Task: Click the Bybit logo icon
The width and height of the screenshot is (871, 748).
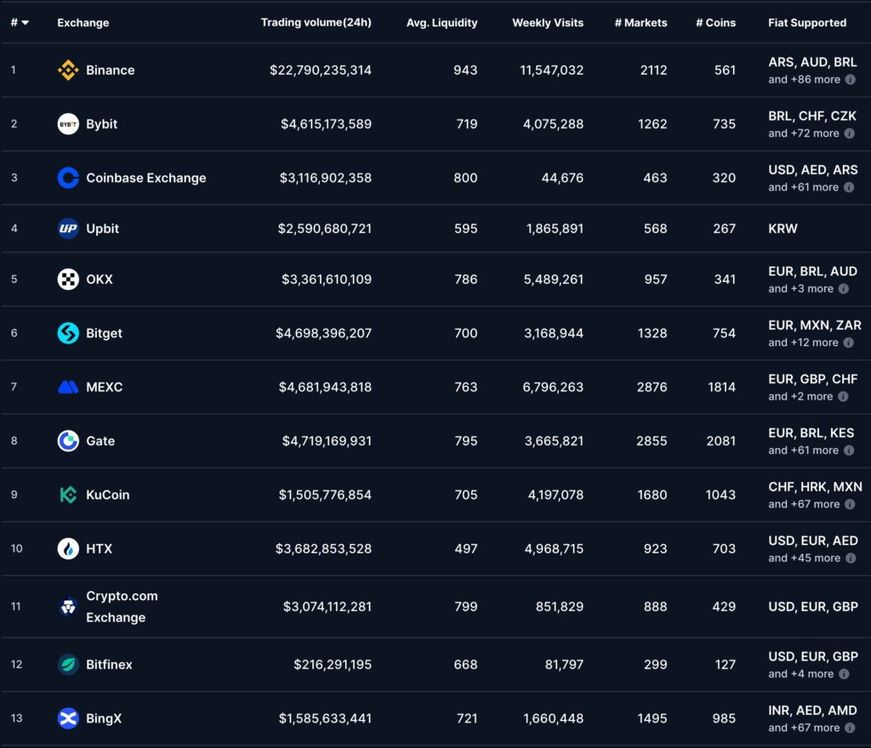Action: coord(68,124)
